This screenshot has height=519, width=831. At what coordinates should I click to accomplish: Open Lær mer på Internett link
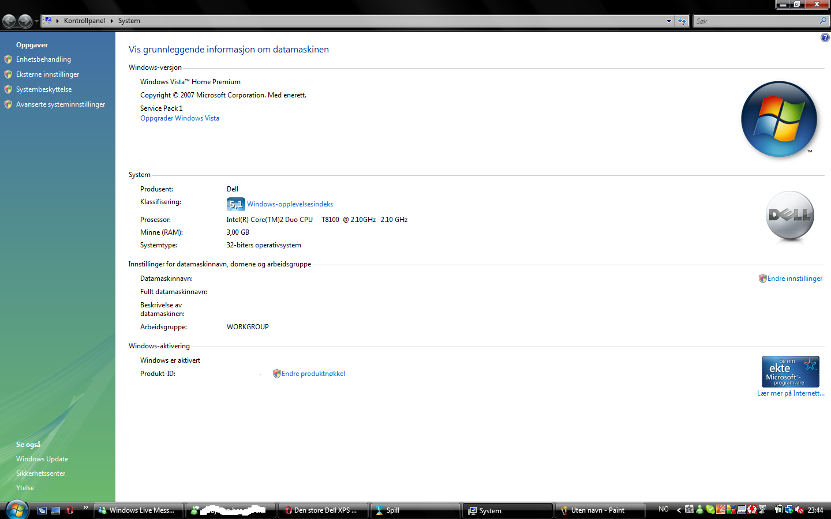coord(791,393)
